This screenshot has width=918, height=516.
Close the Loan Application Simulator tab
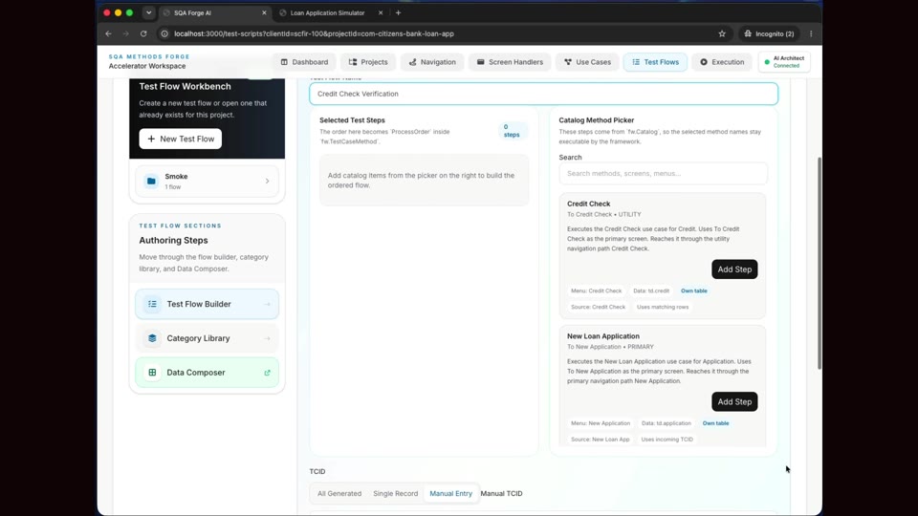[x=381, y=12]
